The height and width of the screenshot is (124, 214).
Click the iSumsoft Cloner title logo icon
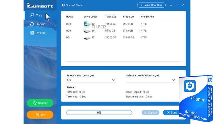63,5
